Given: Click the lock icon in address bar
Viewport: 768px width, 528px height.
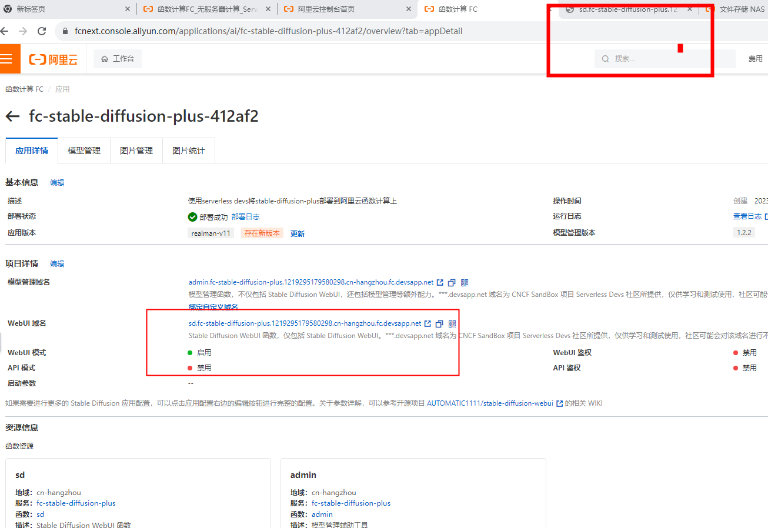Looking at the screenshot, I should (65, 31).
